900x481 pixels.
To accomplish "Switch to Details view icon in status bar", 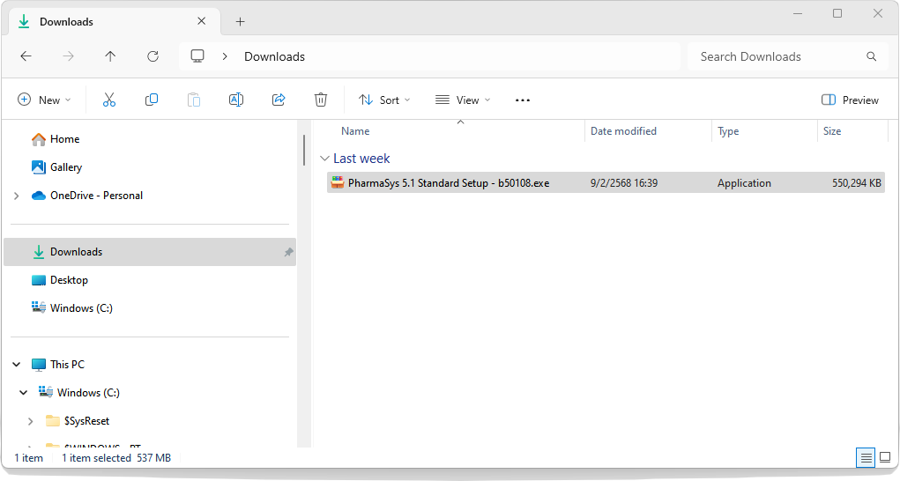I will tap(866, 457).
